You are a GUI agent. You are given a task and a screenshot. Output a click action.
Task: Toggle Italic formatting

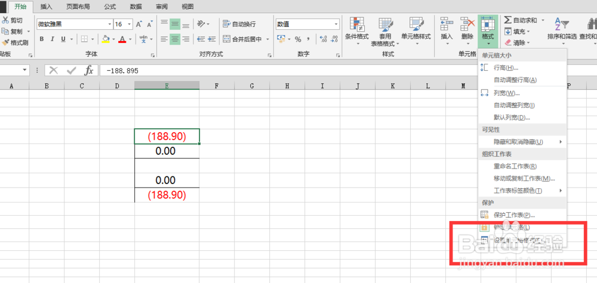click(53, 39)
